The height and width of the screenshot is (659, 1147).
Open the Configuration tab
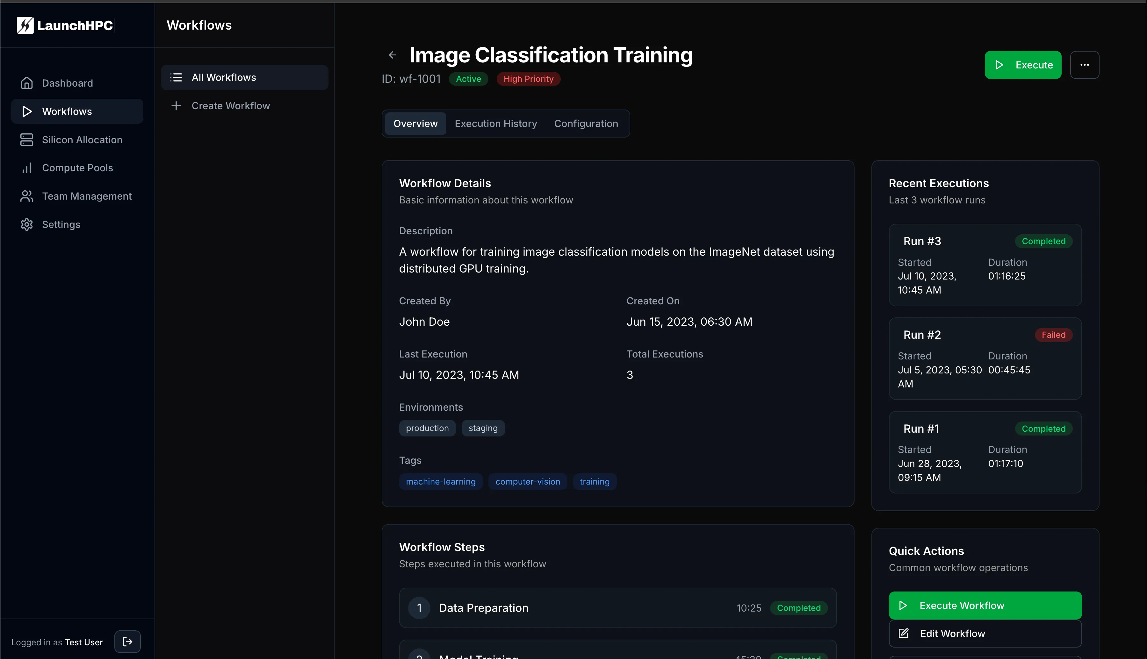point(586,123)
